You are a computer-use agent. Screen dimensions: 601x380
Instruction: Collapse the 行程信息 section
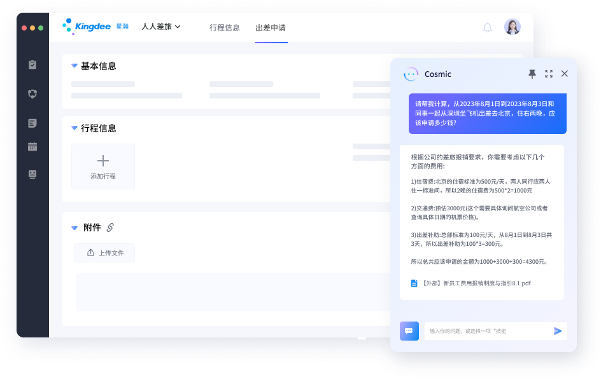point(74,128)
